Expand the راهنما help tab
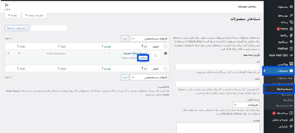 coord(13,16)
